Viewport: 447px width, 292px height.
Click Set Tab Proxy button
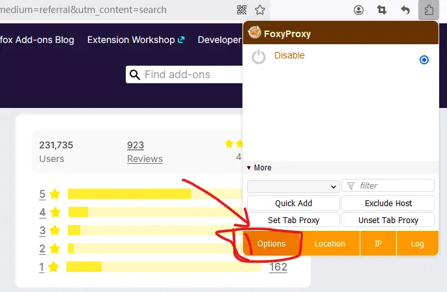click(293, 220)
